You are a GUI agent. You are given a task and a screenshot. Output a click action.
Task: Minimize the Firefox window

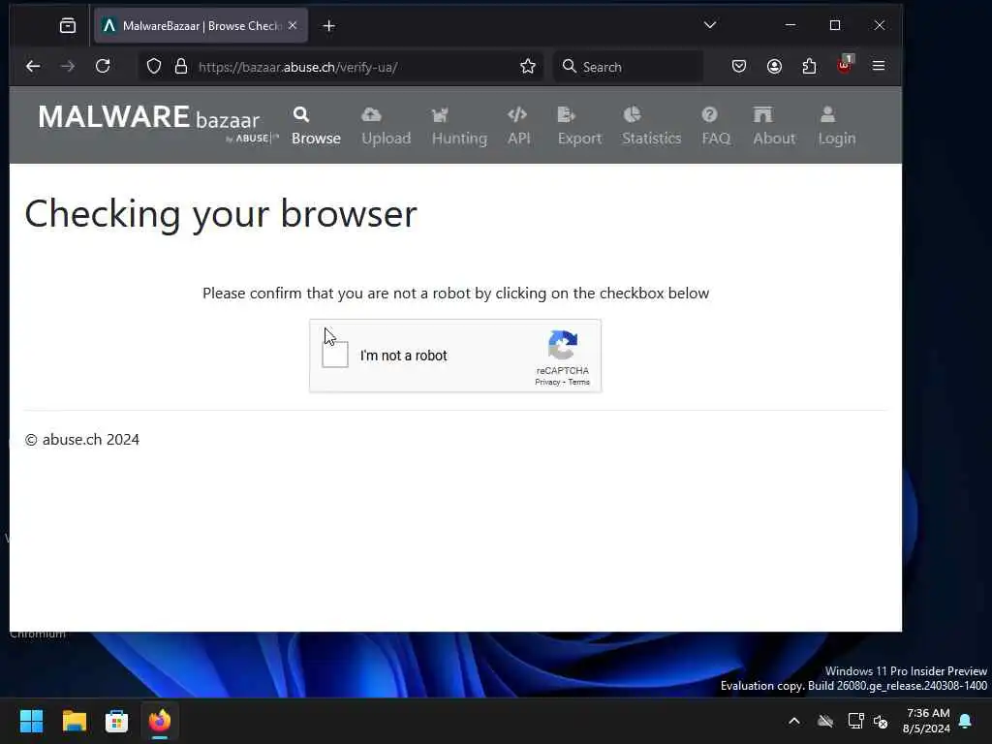tap(790, 25)
